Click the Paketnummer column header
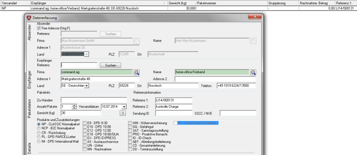The height and width of the screenshot is (155, 357). [x=232, y=3]
